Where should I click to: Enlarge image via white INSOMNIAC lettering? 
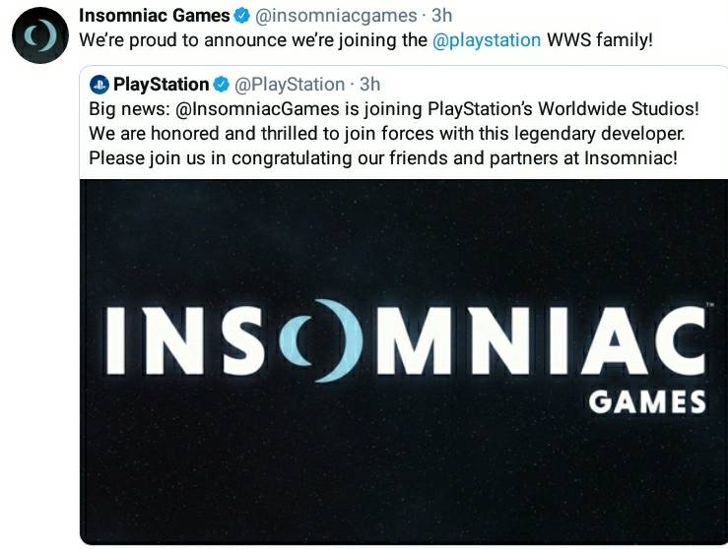point(406,340)
